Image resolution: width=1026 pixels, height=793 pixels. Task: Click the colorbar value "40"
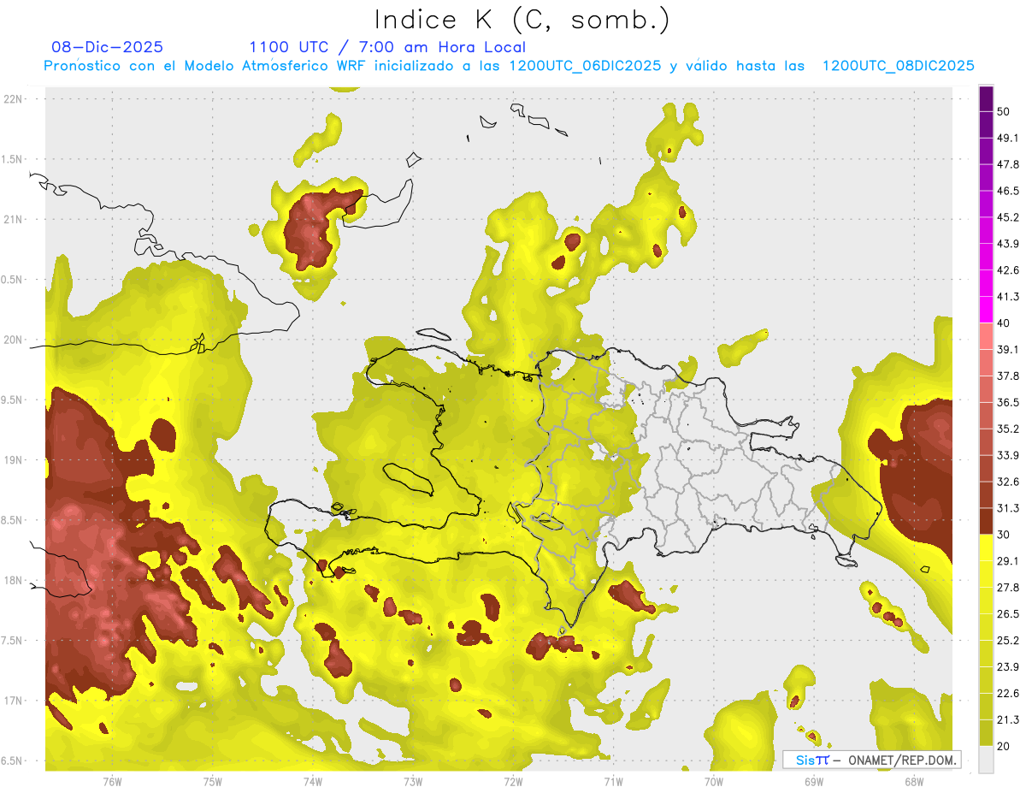(1004, 323)
